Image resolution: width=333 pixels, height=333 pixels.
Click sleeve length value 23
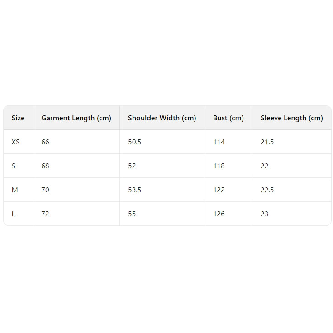pyautogui.click(x=265, y=214)
